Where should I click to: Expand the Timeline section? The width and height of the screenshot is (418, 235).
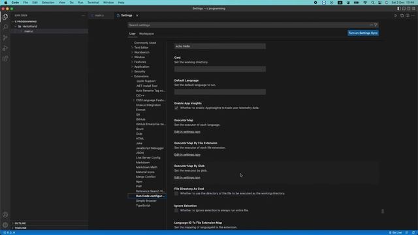coord(13,228)
